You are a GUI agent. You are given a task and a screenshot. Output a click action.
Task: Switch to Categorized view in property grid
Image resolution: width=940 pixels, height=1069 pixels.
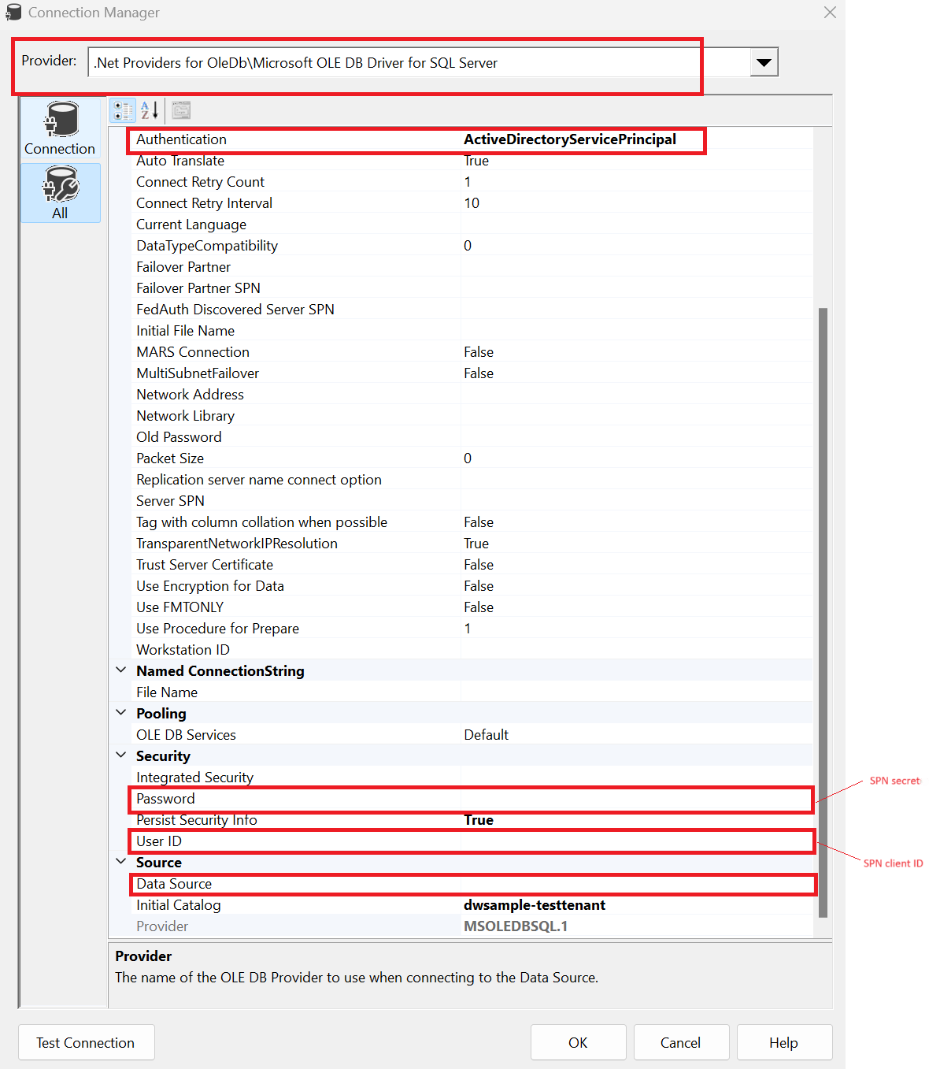(123, 110)
